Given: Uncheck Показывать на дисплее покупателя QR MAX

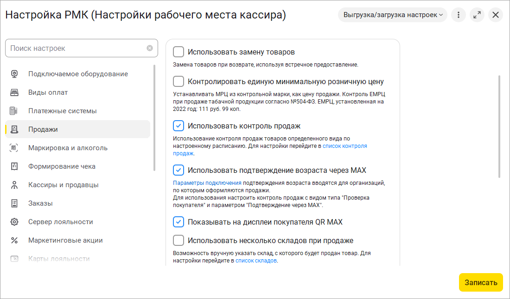Looking at the screenshot, I should click(x=178, y=222).
